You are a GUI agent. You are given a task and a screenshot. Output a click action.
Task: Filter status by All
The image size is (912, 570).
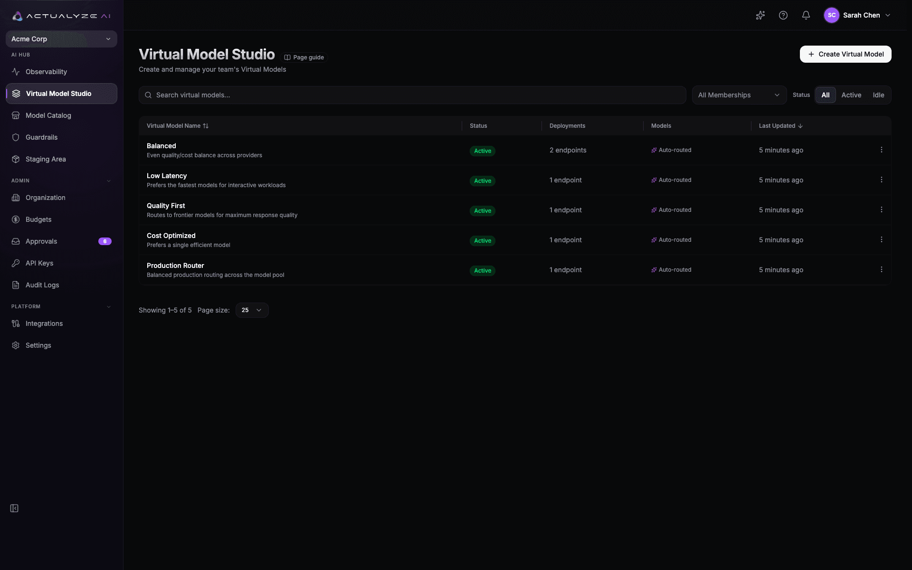pyautogui.click(x=826, y=95)
